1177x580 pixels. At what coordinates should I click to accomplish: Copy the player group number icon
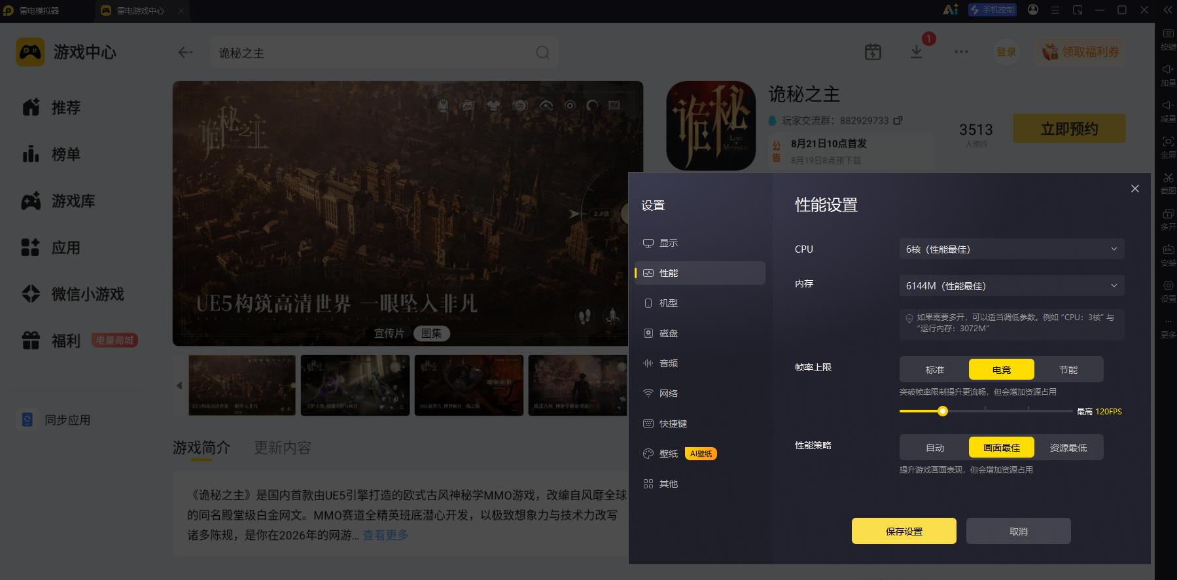pos(898,120)
